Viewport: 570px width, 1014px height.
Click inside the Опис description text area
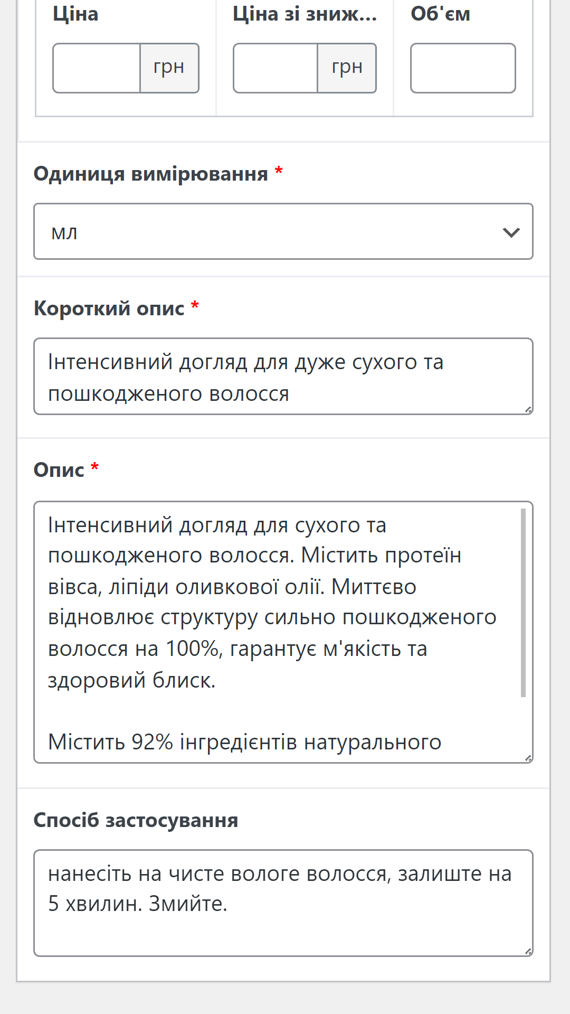click(x=274, y=632)
